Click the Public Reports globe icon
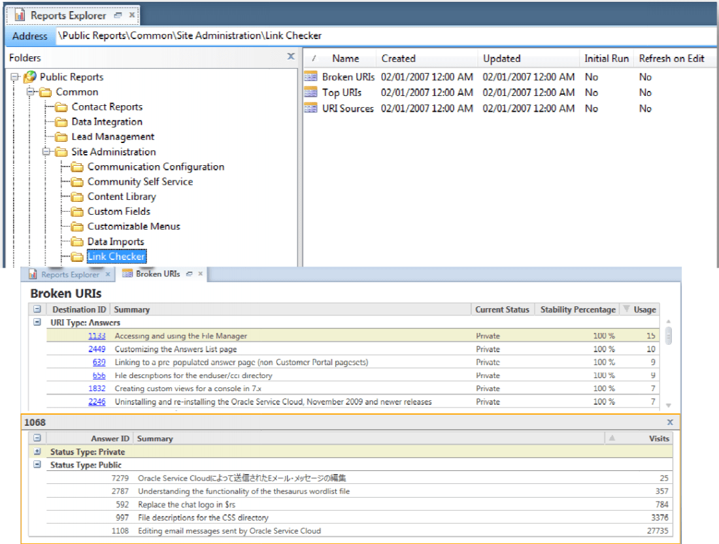The height and width of the screenshot is (544, 719). click(x=29, y=76)
